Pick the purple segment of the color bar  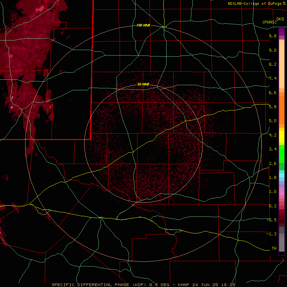pyautogui.click(x=282, y=32)
